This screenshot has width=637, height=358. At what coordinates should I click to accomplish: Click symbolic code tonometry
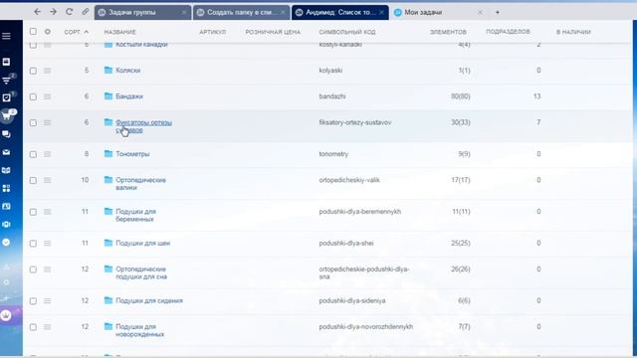pyautogui.click(x=333, y=154)
